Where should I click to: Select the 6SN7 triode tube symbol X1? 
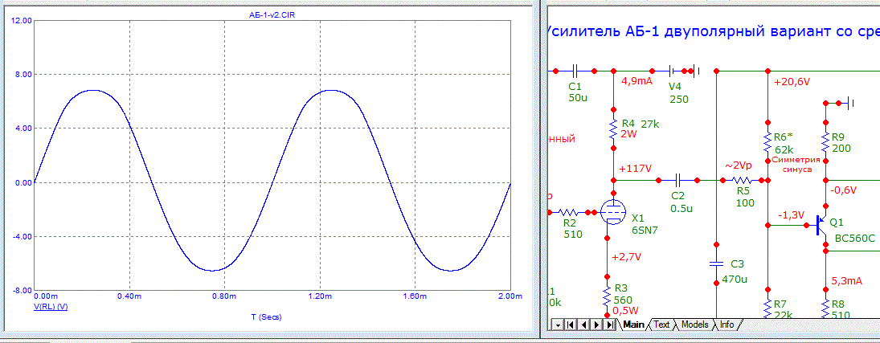point(613,212)
